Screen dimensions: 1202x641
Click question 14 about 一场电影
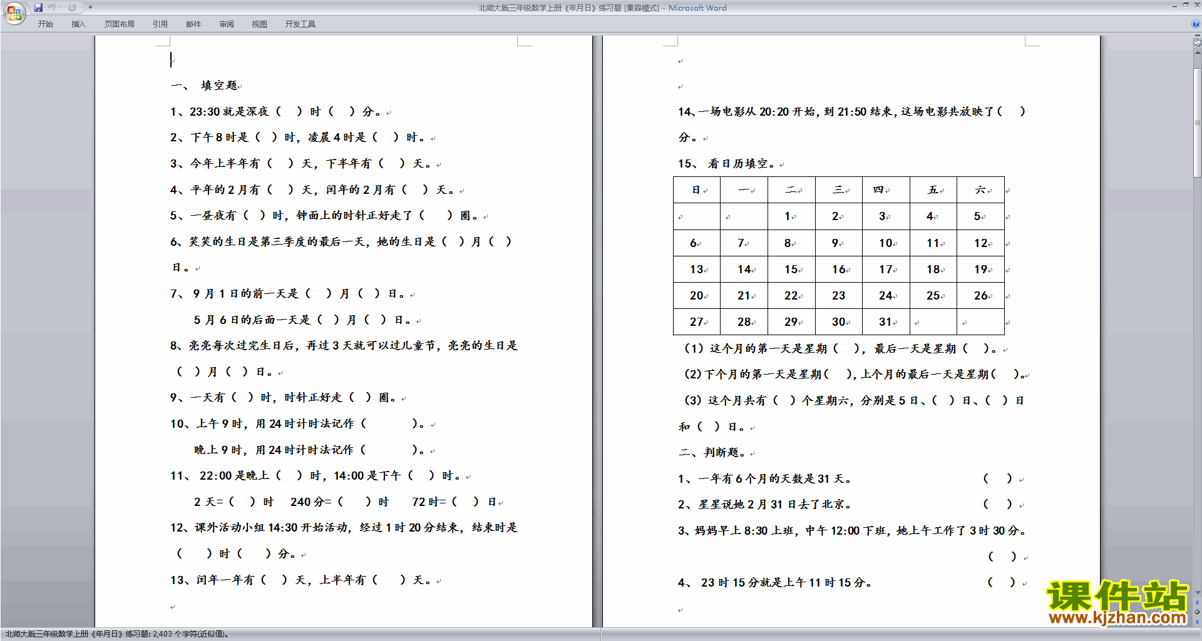852,112
